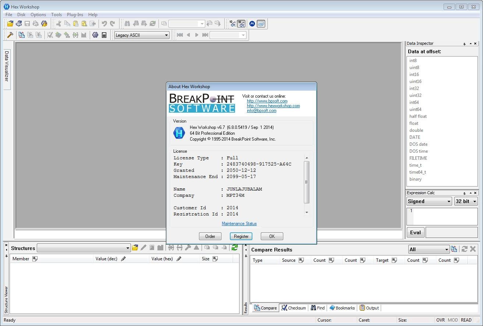Click the Compare files icon beside the hammer
Viewport: 483px width, 326px height.
pyautogui.click(x=22, y=35)
